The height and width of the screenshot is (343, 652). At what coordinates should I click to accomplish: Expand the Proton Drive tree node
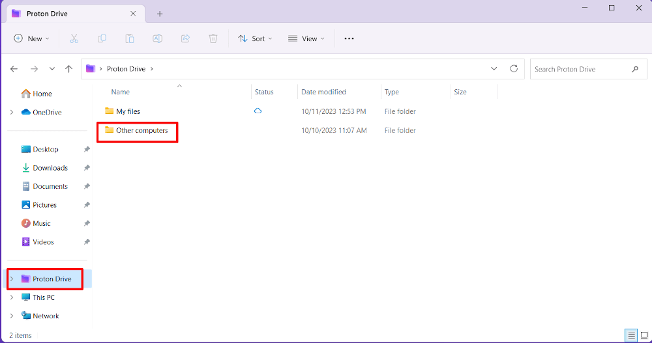12,279
